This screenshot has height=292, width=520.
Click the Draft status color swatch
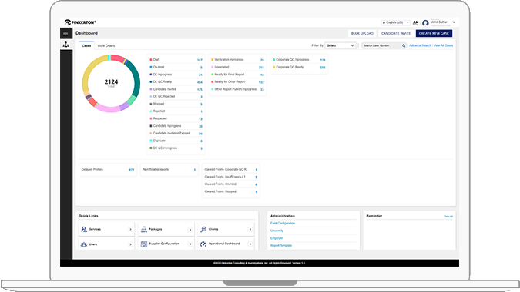tap(151, 60)
